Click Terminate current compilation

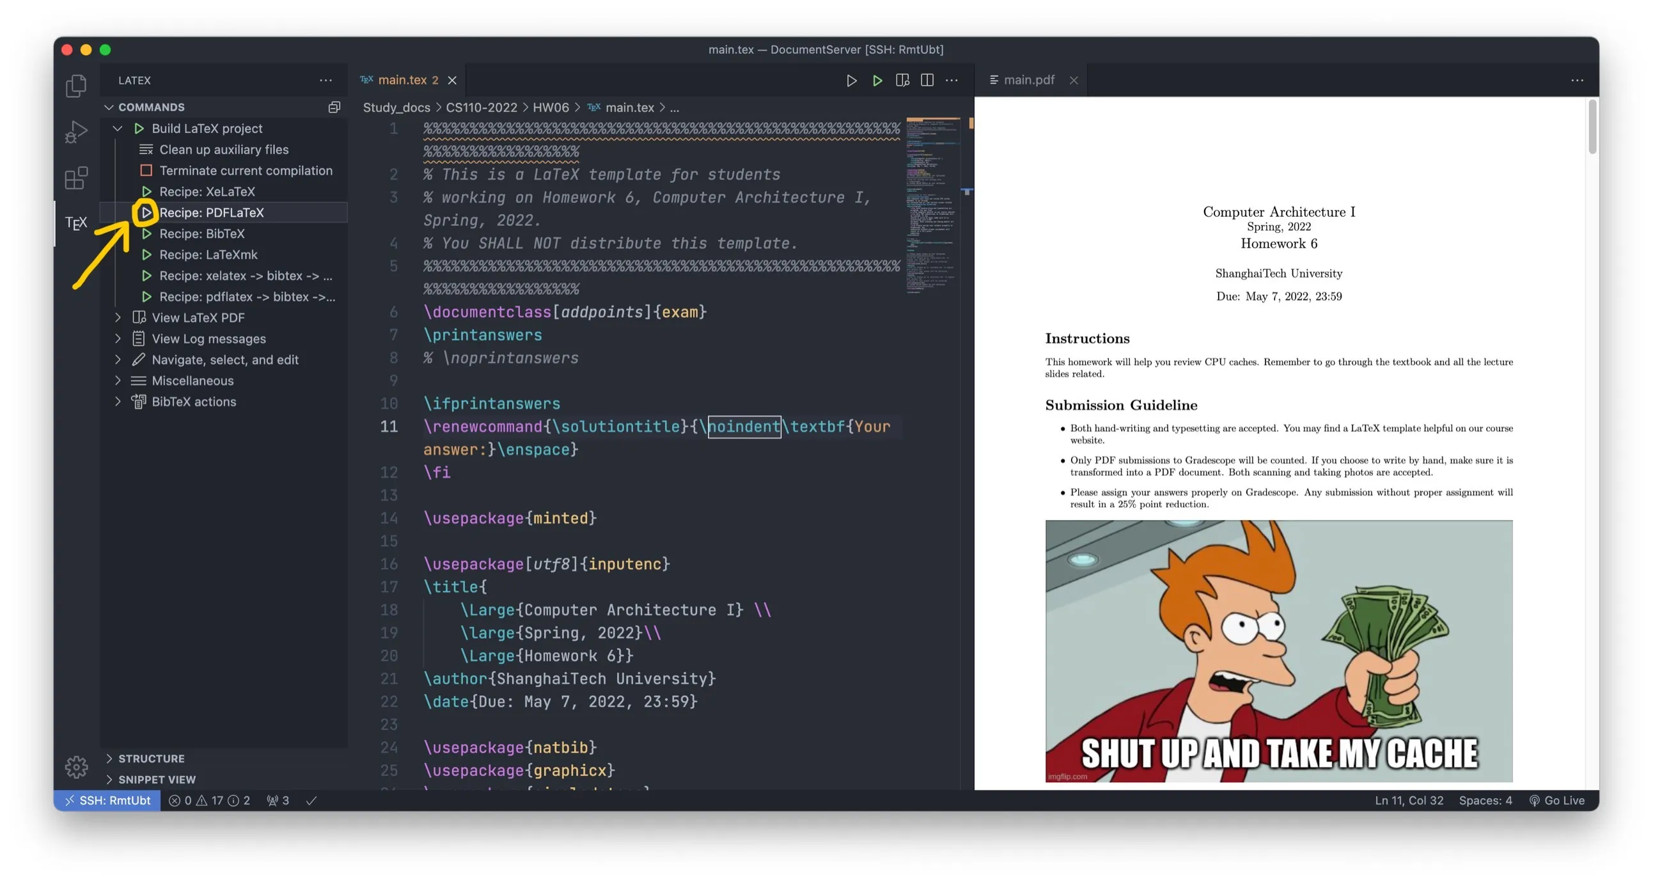click(245, 171)
